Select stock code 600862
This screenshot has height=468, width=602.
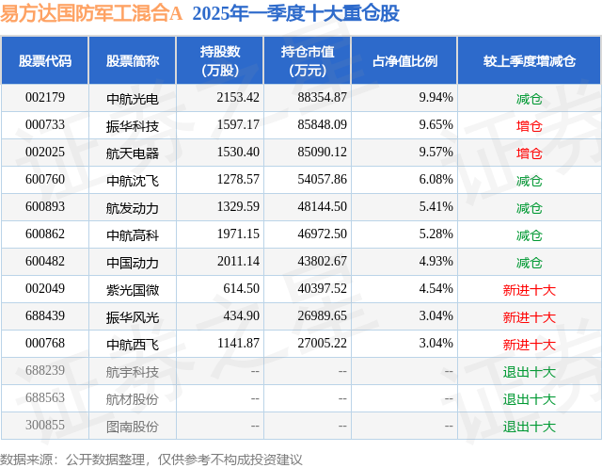tap(45, 234)
